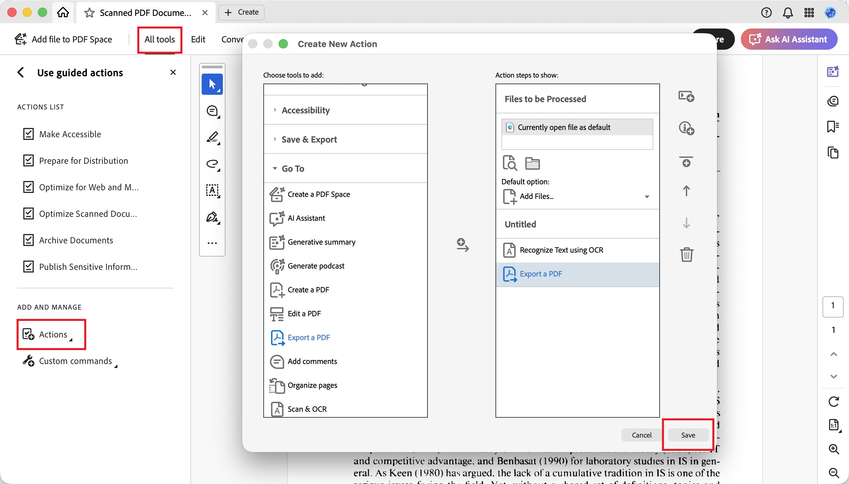The width and height of the screenshot is (849, 484).
Task: Open more tools ellipsis in quick toolbar
Action: click(212, 243)
